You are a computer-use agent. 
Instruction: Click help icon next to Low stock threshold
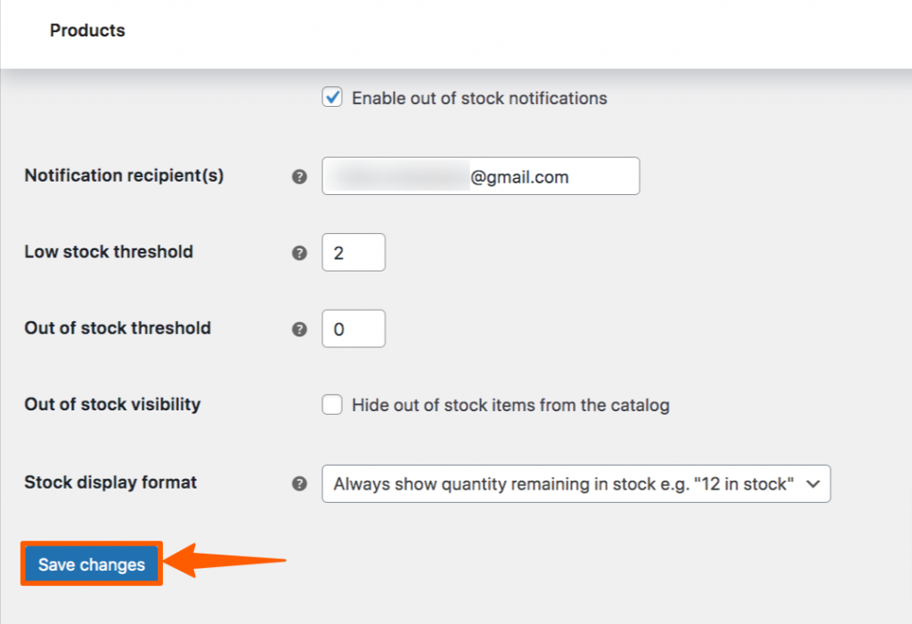tap(299, 253)
